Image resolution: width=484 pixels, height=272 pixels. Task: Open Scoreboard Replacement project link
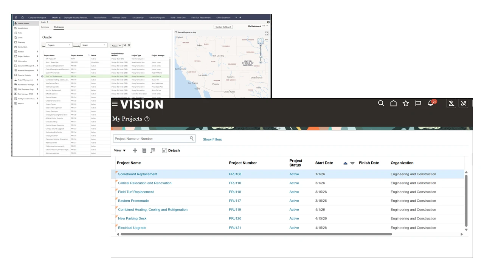click(138, 174)
